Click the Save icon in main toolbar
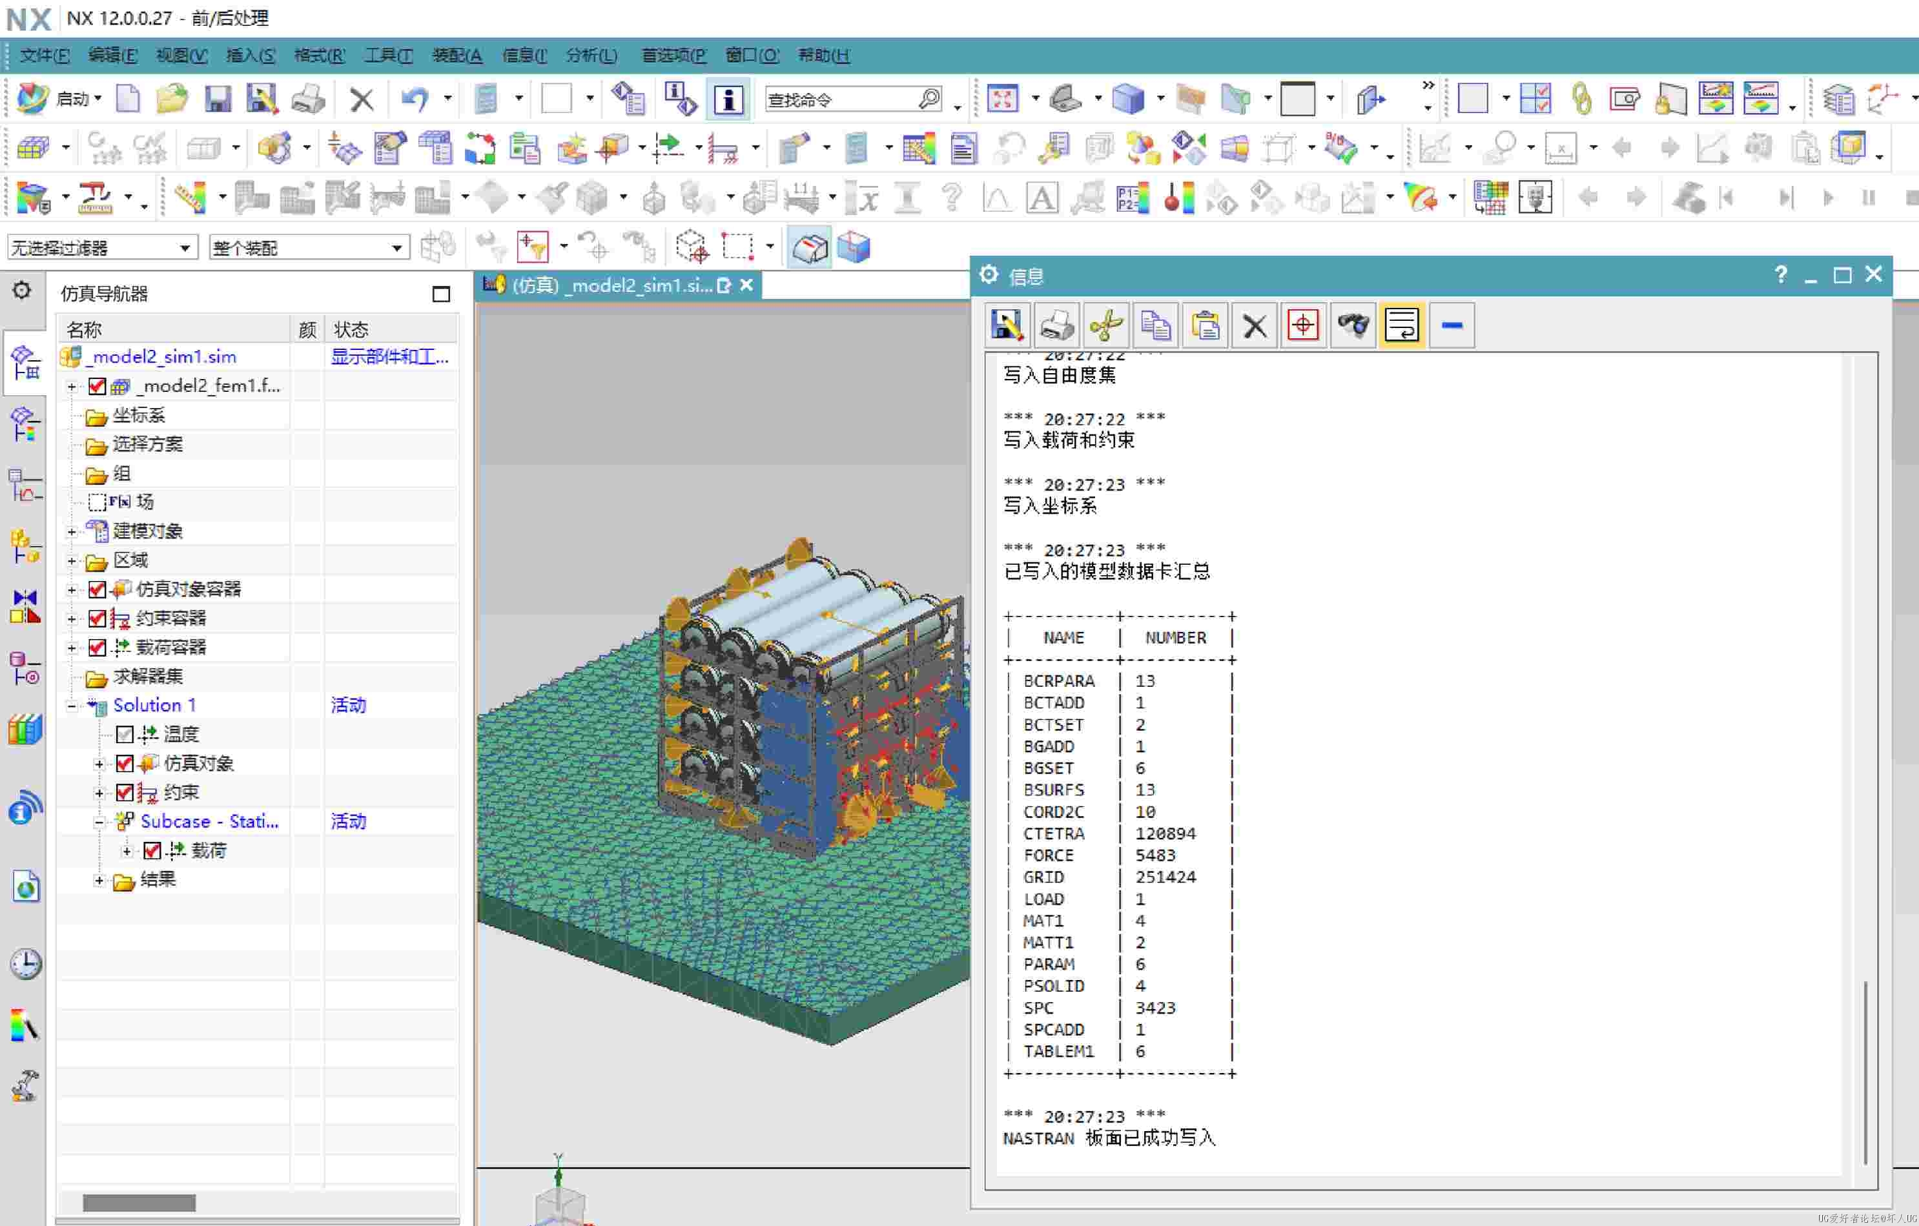The width and height of the screenshot is (1919, 1226). click(x=217, y=99)
